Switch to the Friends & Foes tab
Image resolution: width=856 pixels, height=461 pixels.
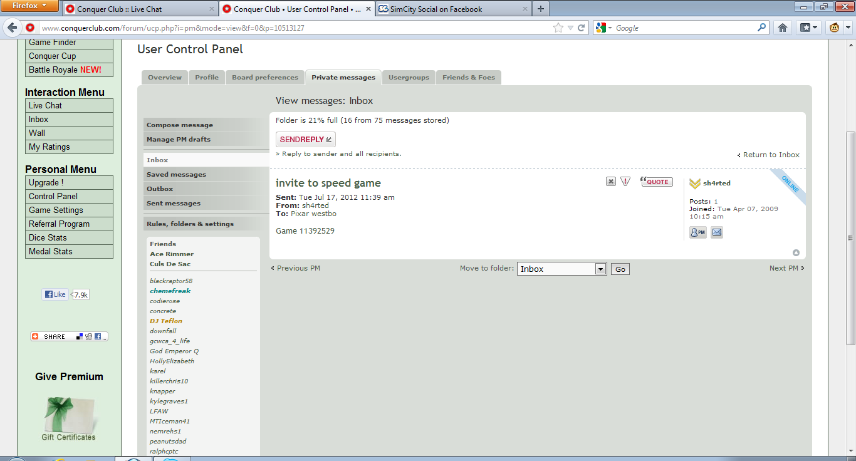click(x=468, y=78)
